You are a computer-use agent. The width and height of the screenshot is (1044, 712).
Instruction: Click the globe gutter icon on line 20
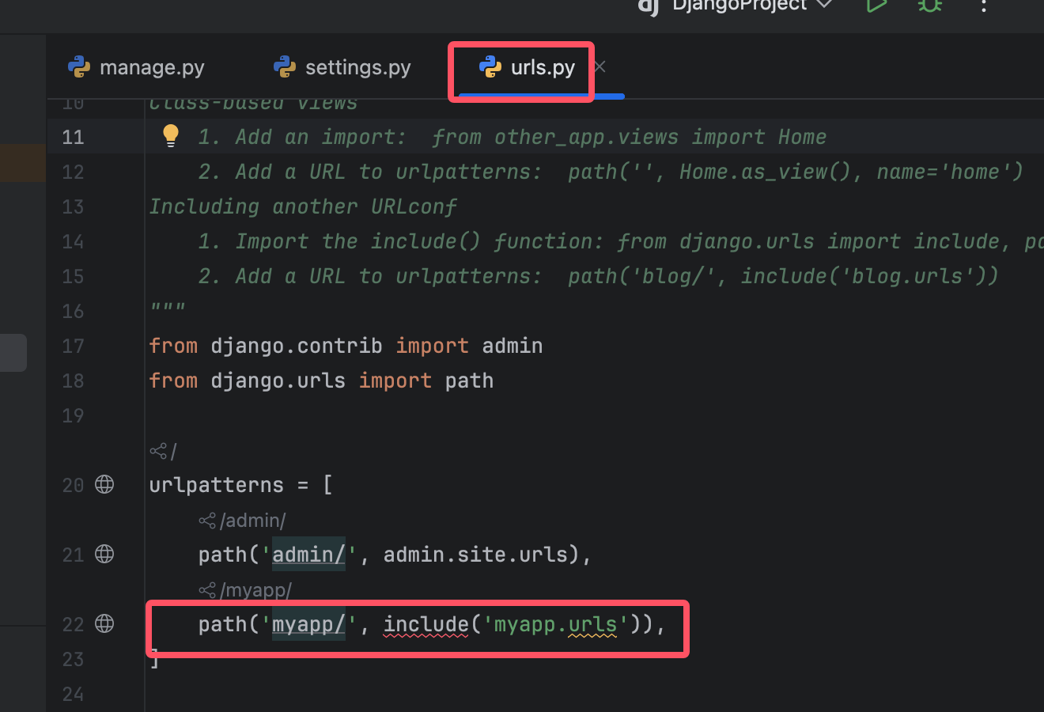coord(104,484)
